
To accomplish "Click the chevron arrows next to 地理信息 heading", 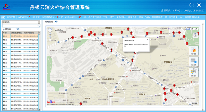I will (x=56, y=21).
